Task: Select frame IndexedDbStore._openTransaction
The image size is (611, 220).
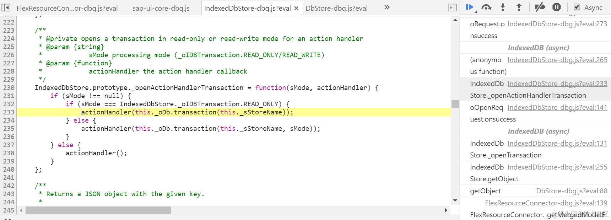Action: coord(536,149)
